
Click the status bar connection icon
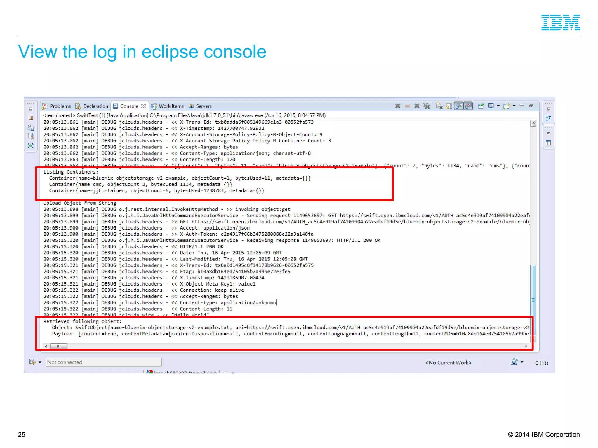[x=32, y=362]
